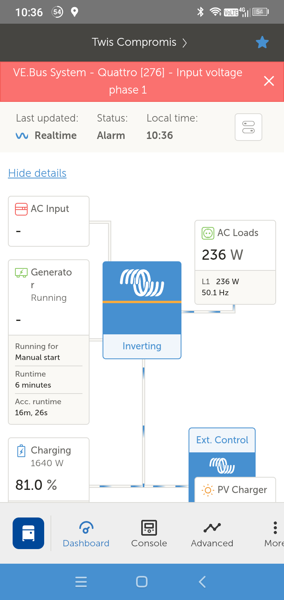
Task: Open the Ext. Control charger tile
Action: click(x=222, y=440)
